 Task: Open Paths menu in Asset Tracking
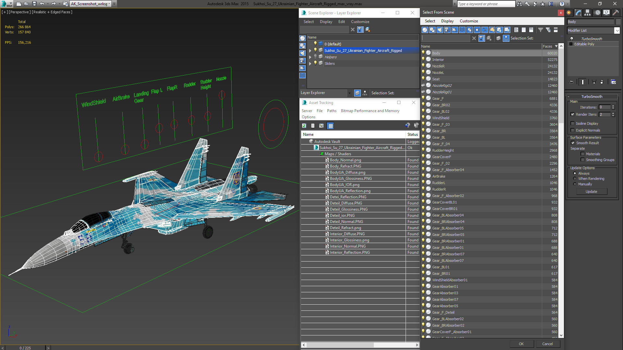click(332, 111)
